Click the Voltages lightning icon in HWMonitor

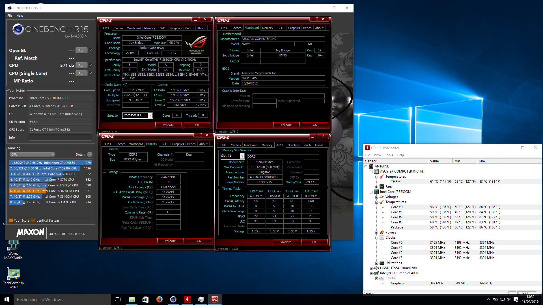[382, 197]
